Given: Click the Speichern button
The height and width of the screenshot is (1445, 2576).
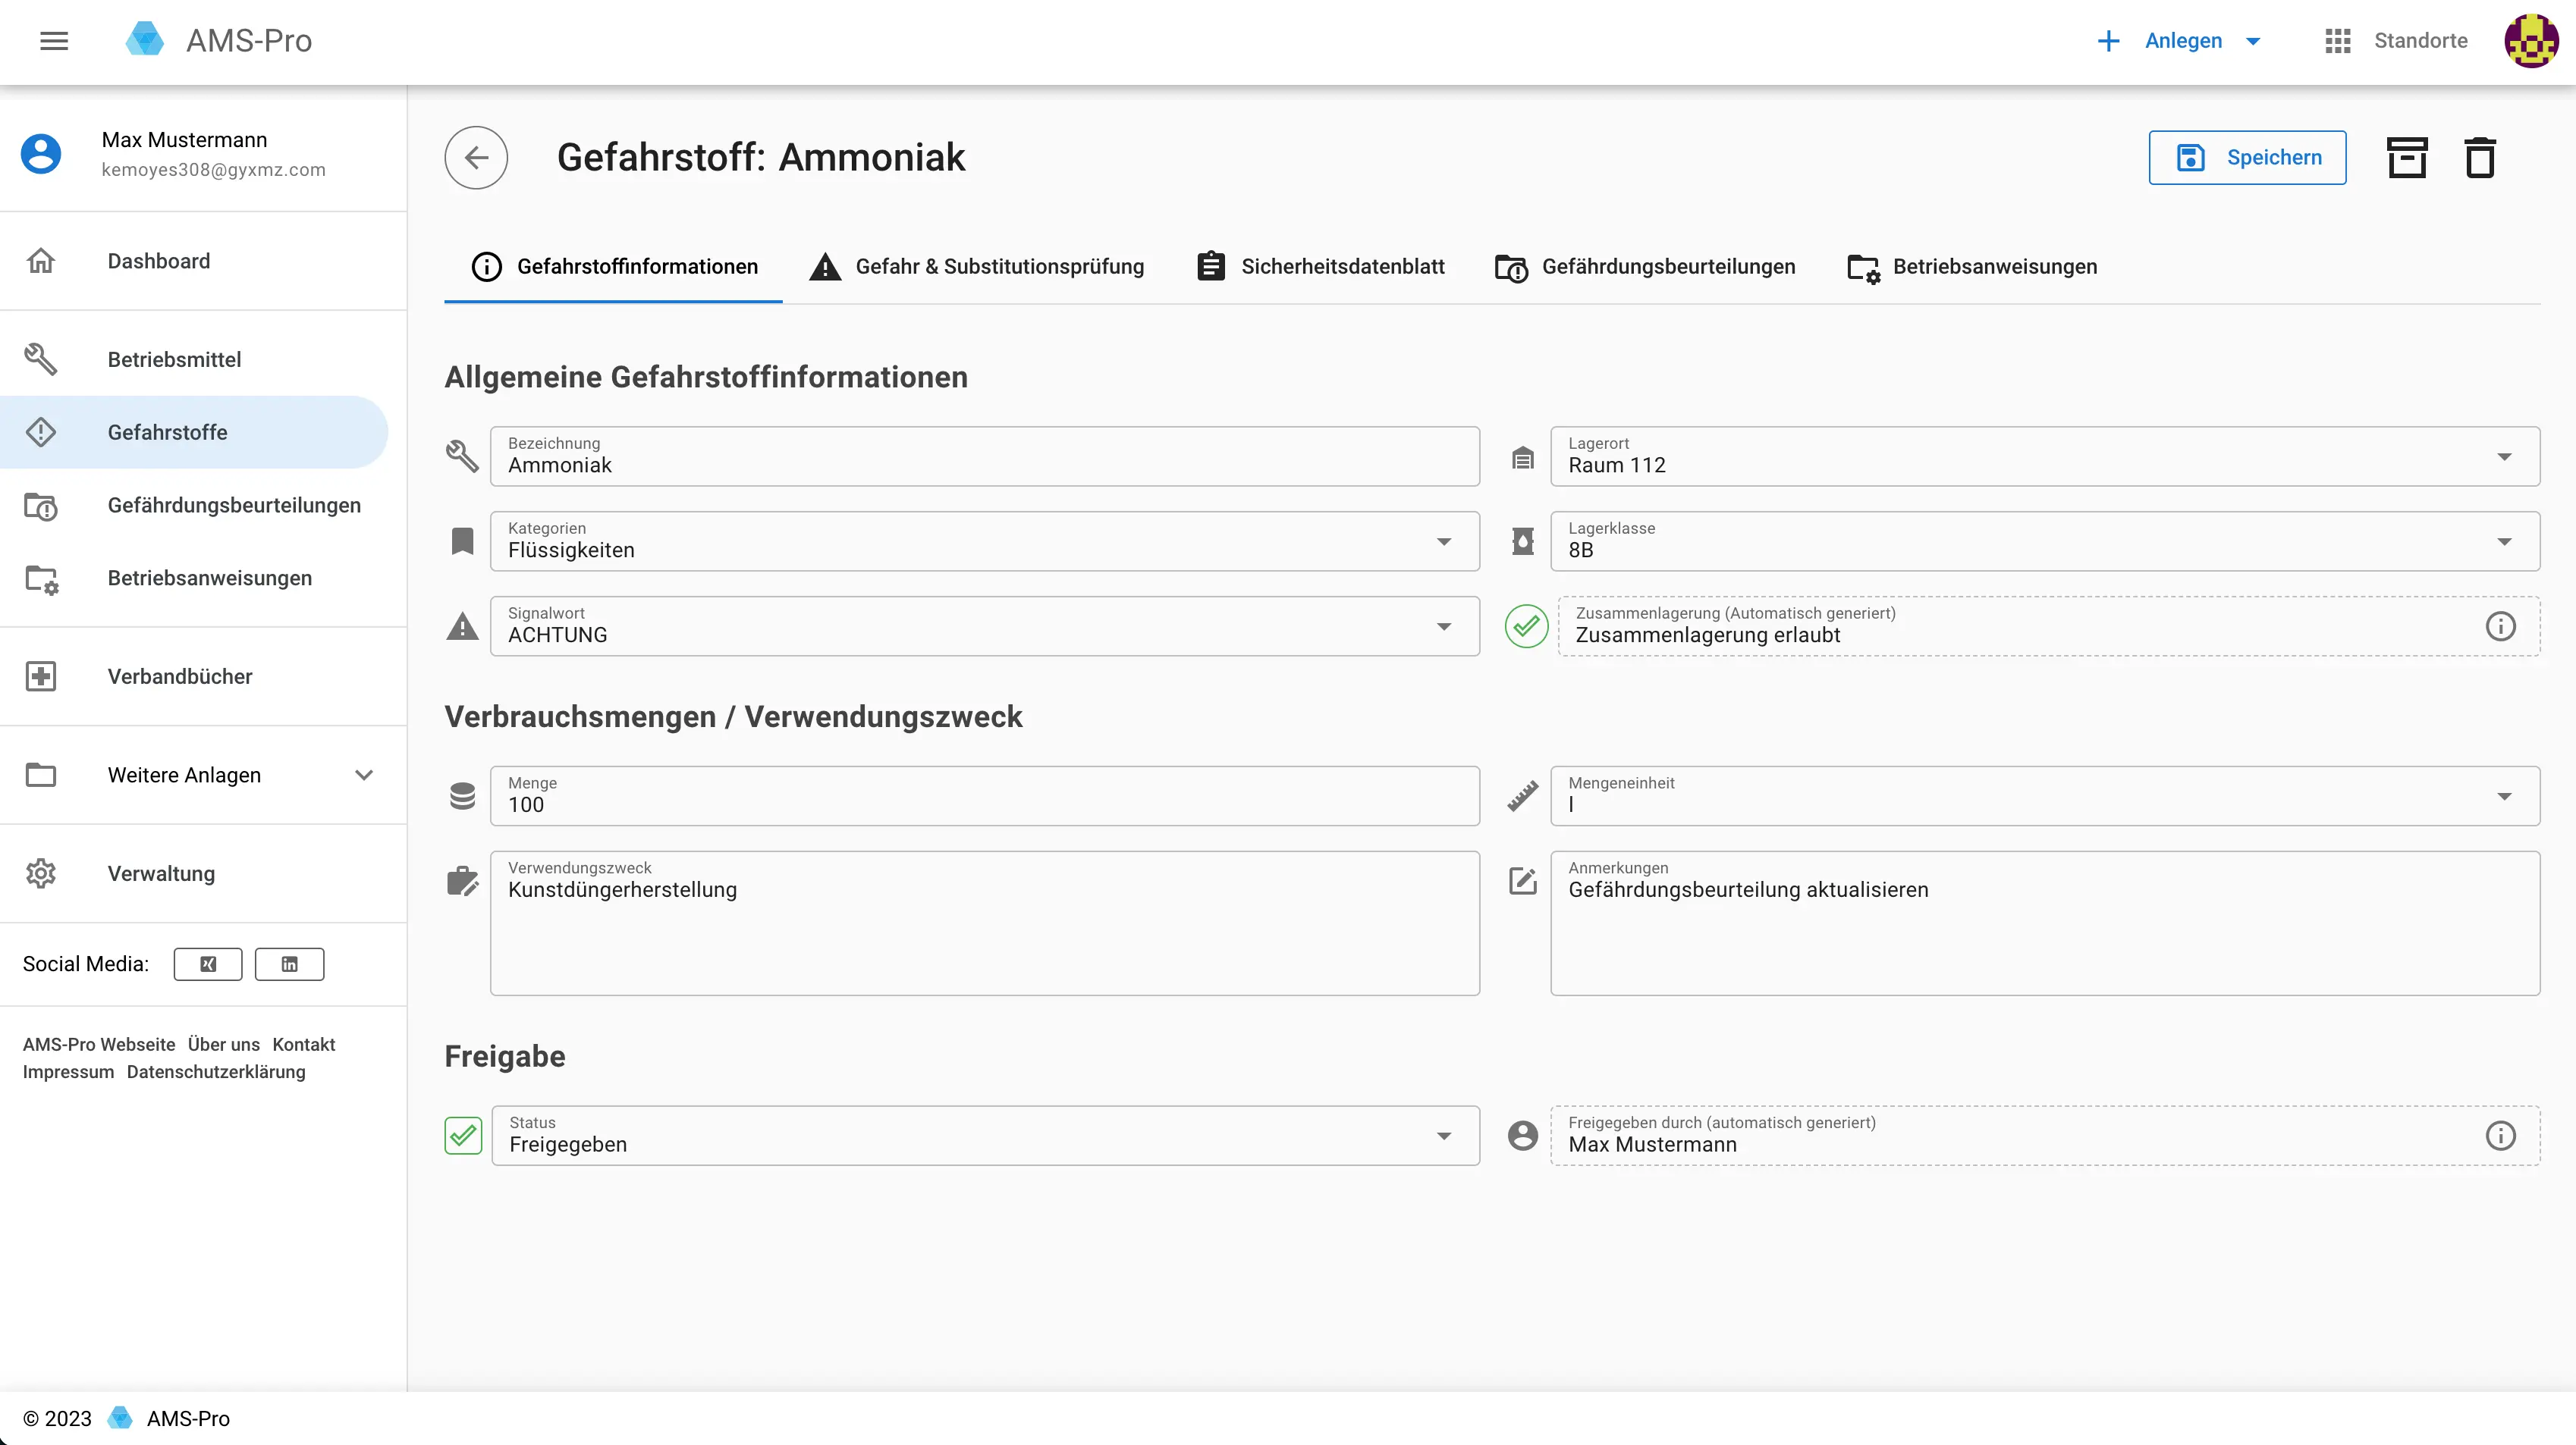Looking at the screenshot, I should click(2247, 158).
